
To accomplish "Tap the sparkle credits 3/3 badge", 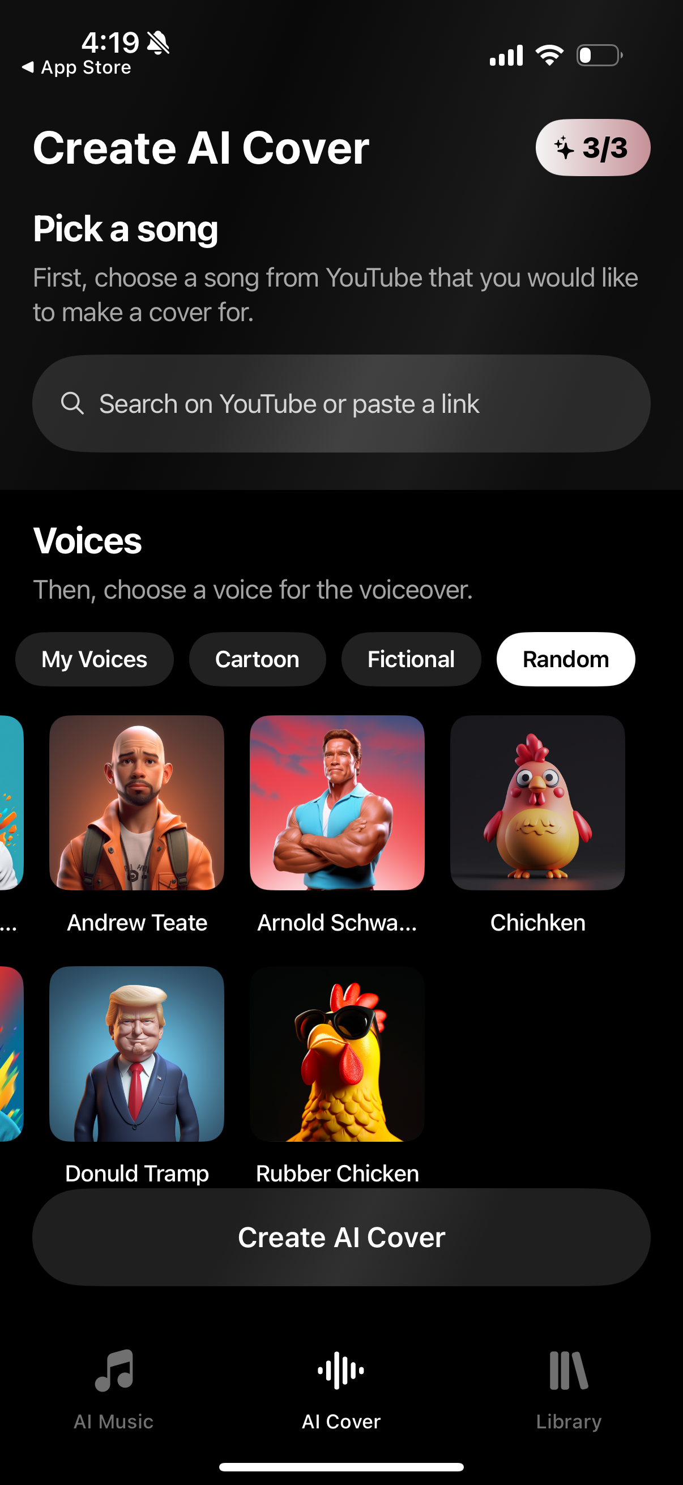I will 592,148.
